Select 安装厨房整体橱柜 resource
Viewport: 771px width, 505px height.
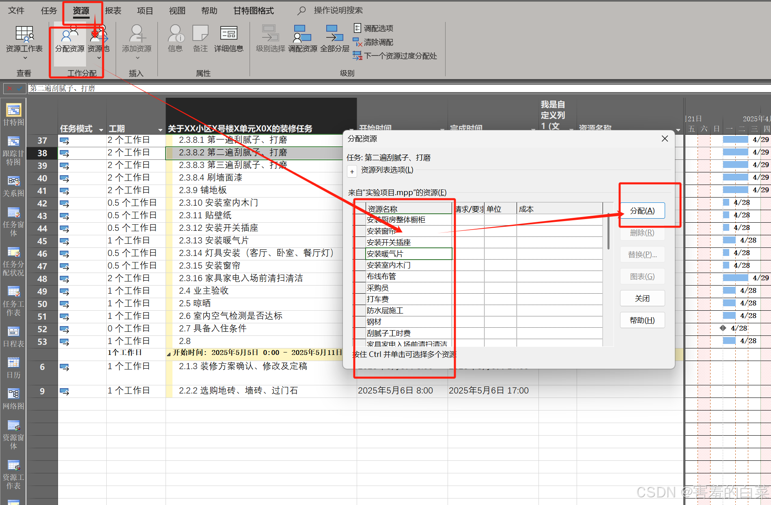coord(409,220)
